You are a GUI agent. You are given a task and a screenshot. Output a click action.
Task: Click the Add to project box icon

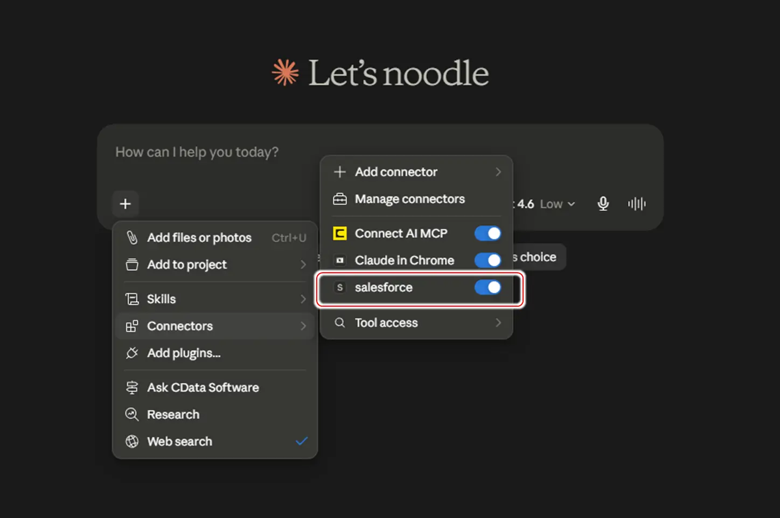132,265
